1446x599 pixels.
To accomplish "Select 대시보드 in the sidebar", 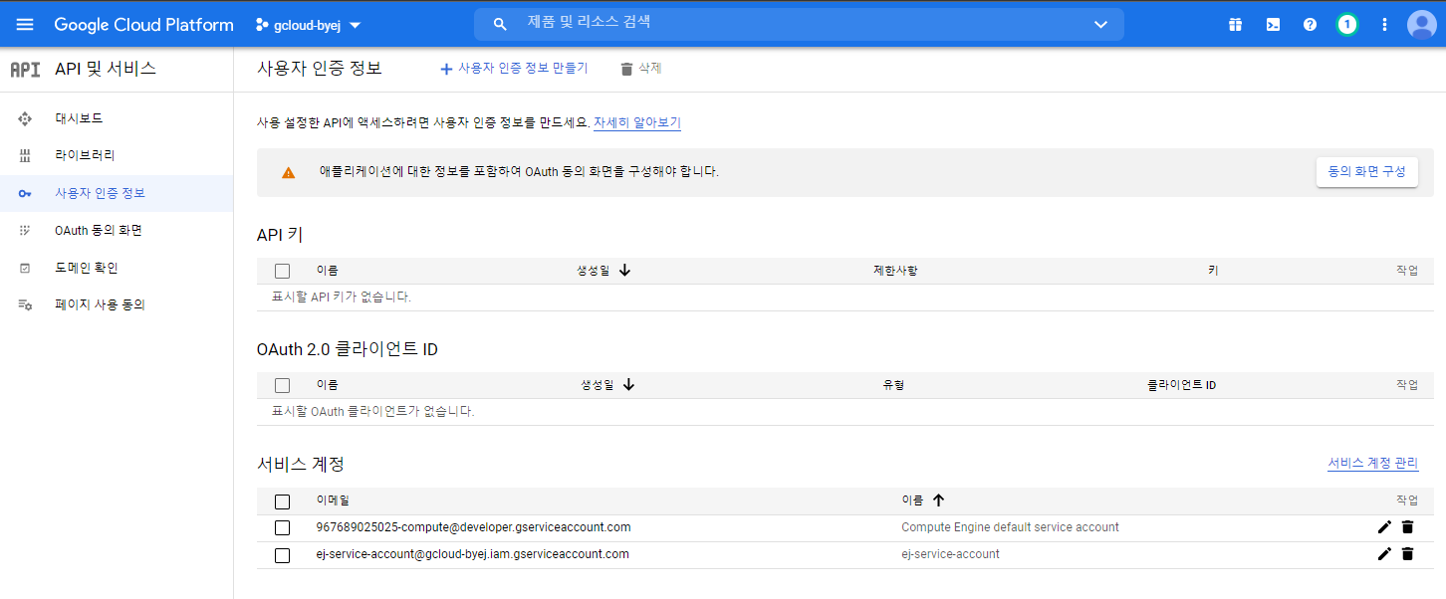I will pos(117,118).
